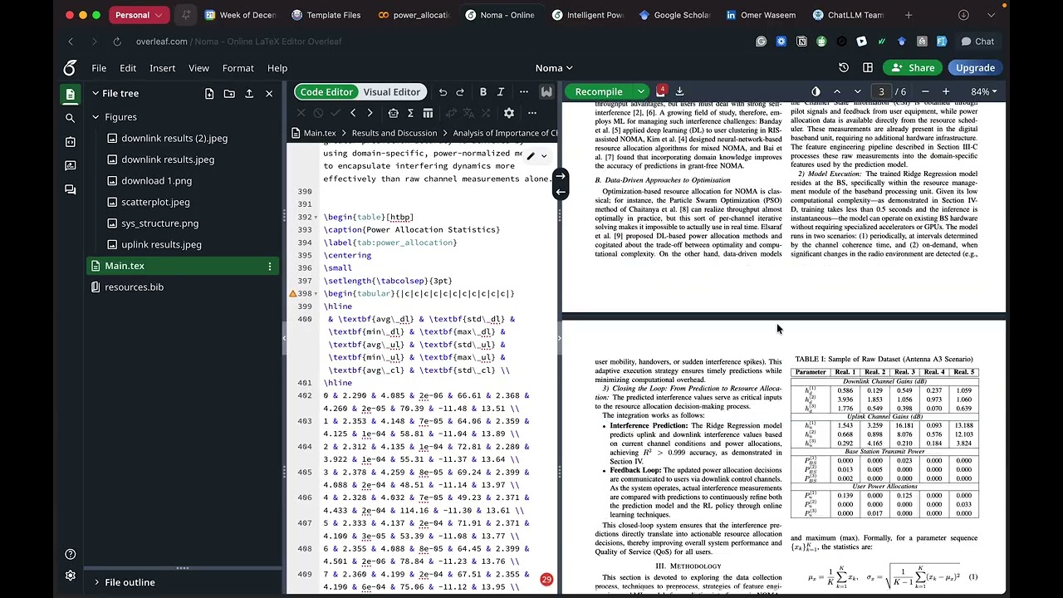Redo the last edit in editor
1063x598 pixels.
point(463,92)
